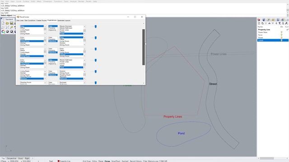The width and height of the screenshot is (289, 162).
Task: Click the New sublayer icon in Layers panel
Action: click(262, 23)
